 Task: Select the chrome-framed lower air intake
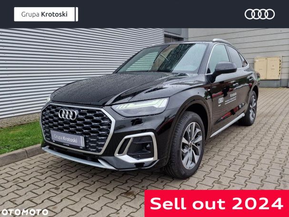(x=136, y=147)
